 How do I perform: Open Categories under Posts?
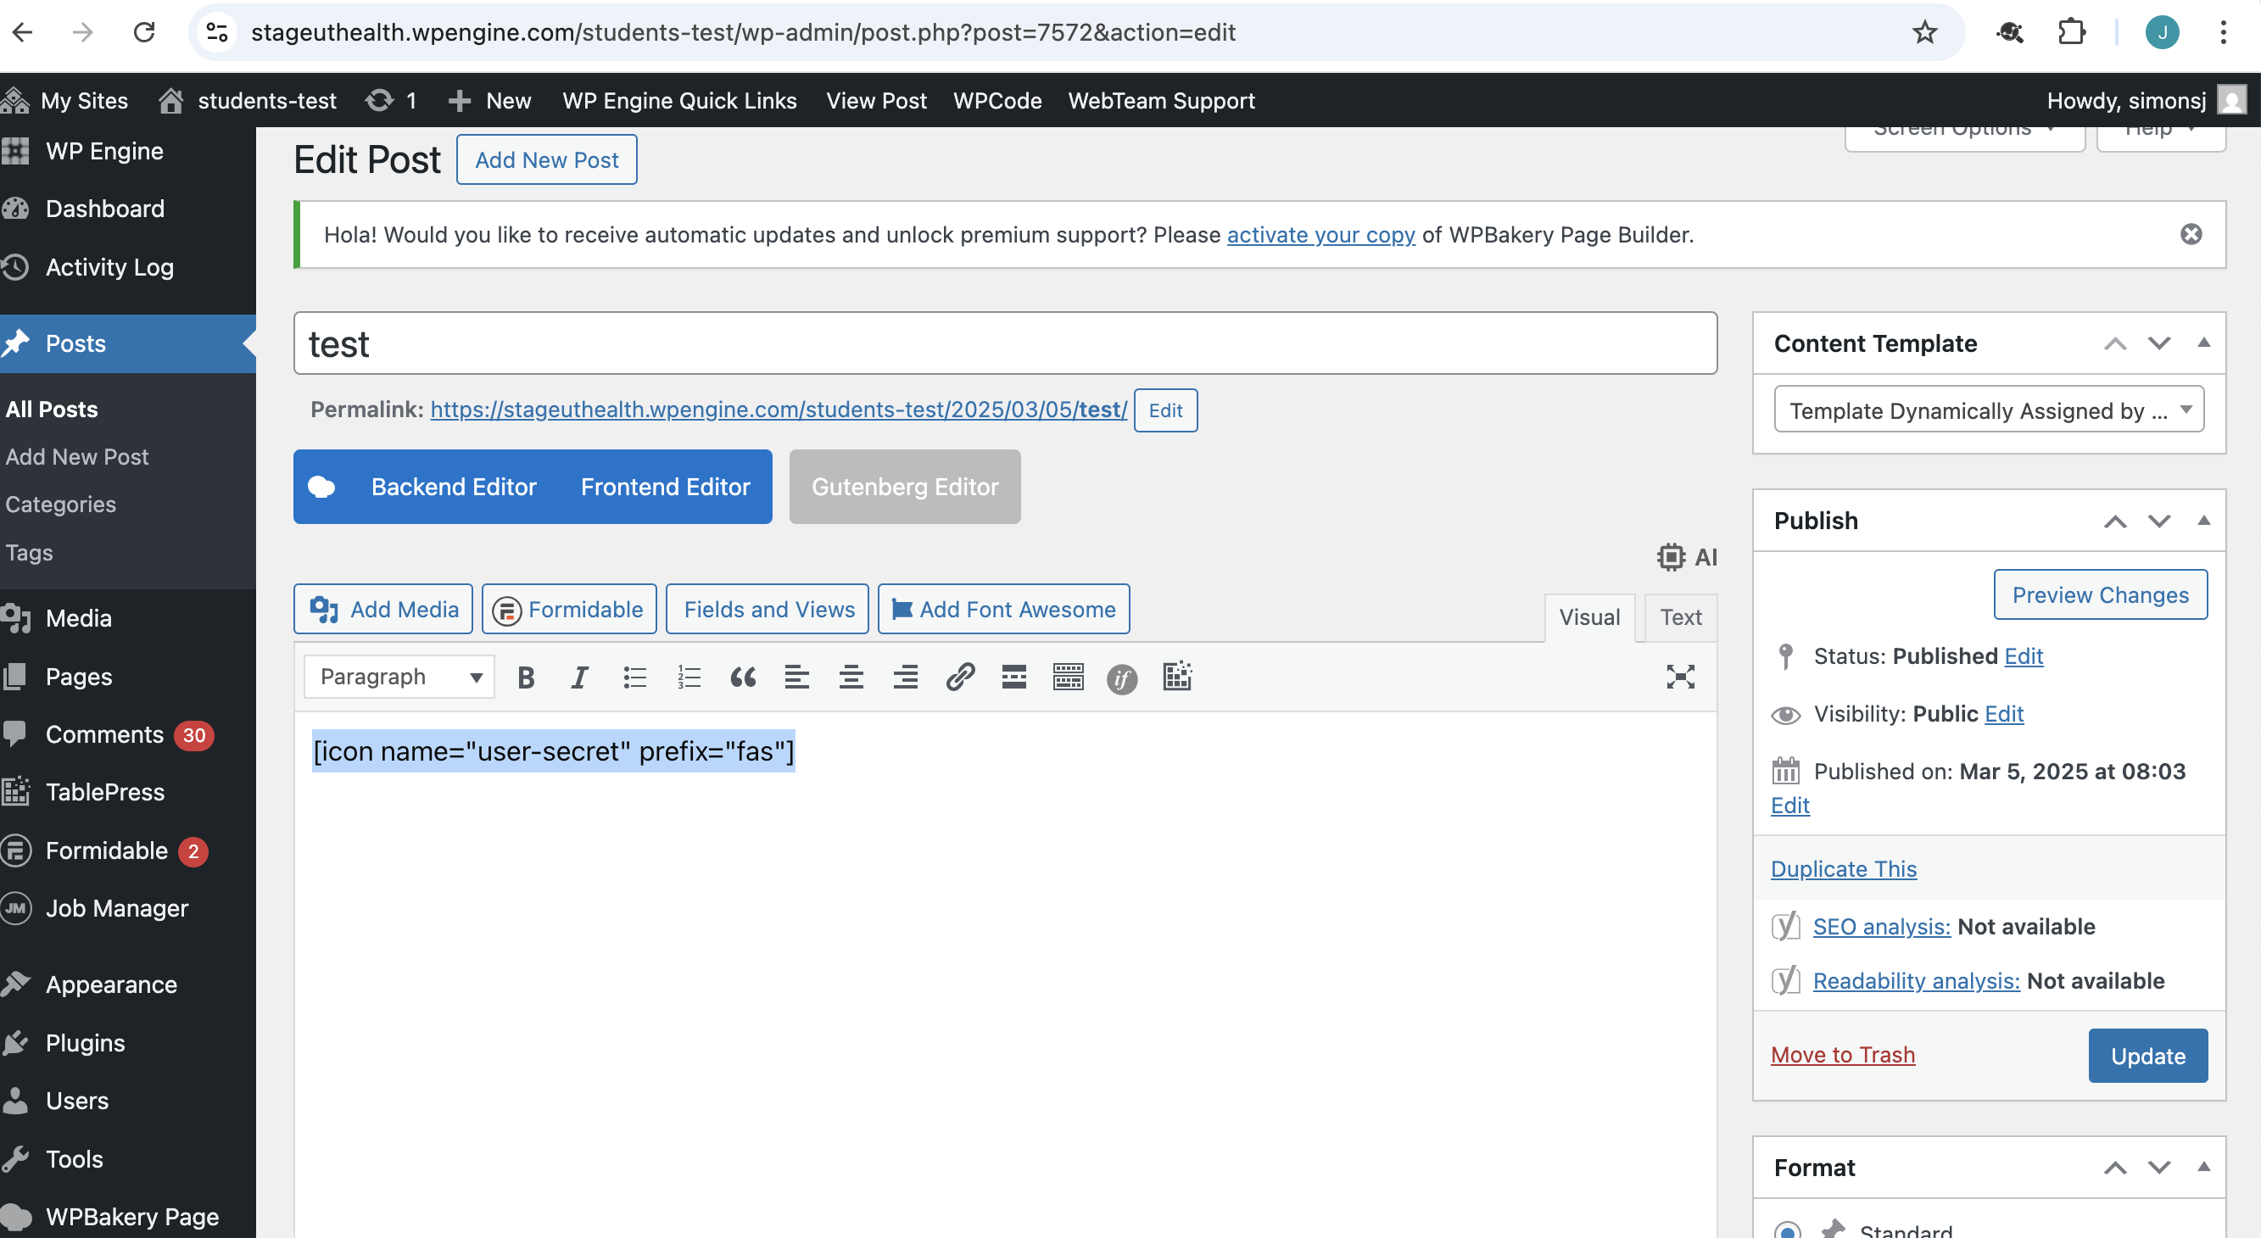coord(60,505)
